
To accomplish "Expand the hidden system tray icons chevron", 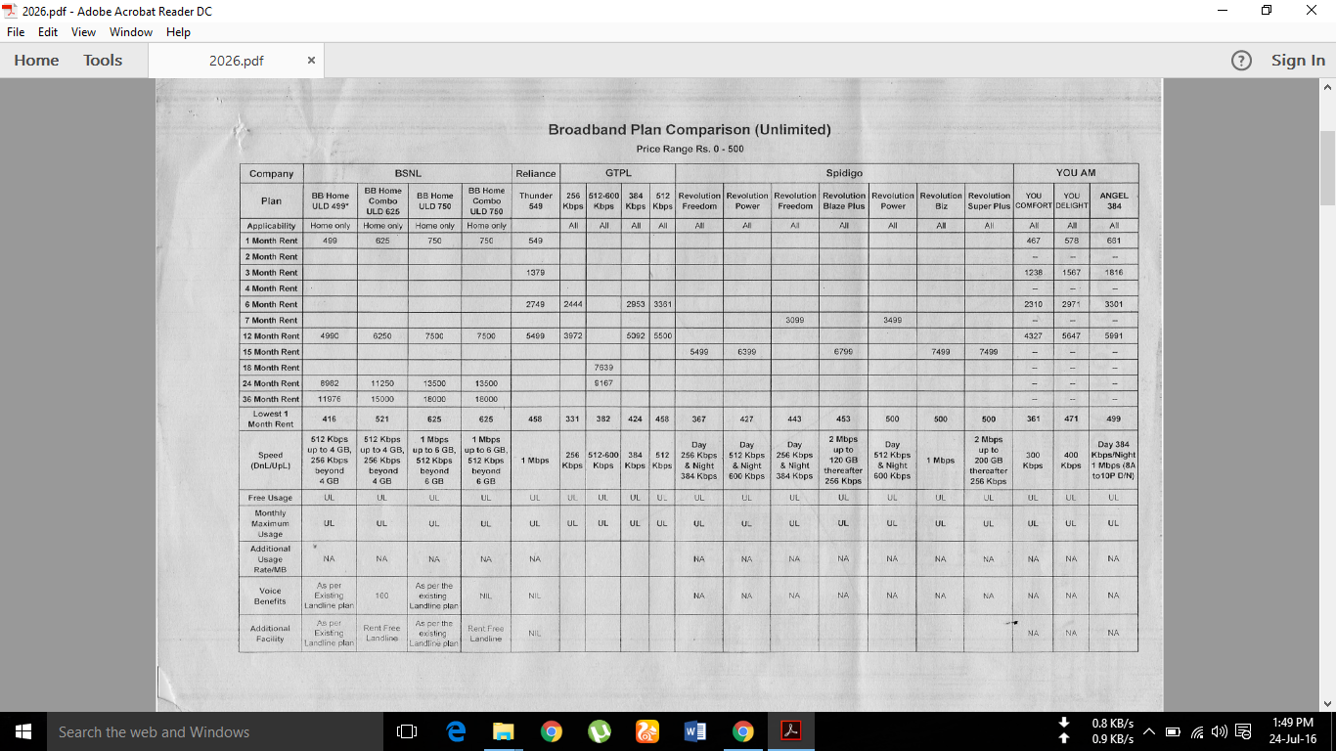I will (x=1149, y=731).
